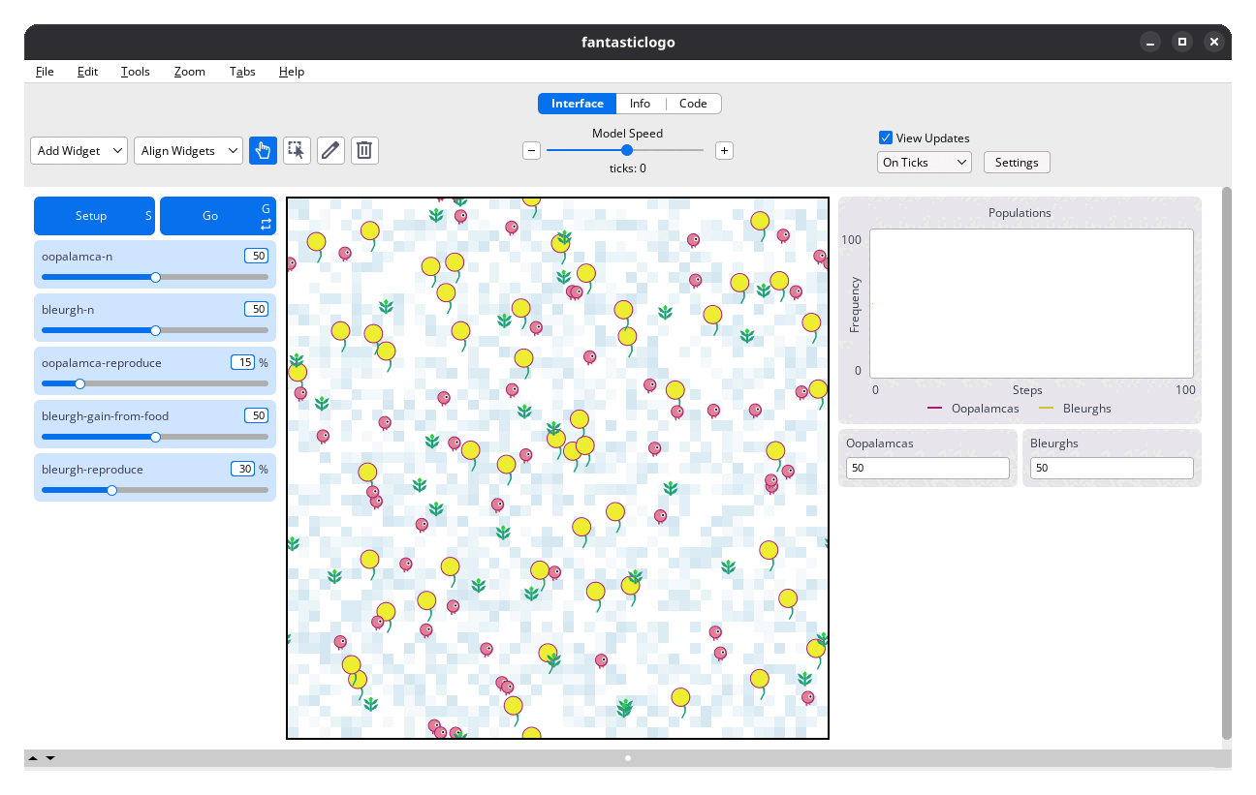The width and height of the screenshot is (1256, 795).
Task: Click the up arrow in bottom bar
Action: pyautogui.click(x=33, y=758)
